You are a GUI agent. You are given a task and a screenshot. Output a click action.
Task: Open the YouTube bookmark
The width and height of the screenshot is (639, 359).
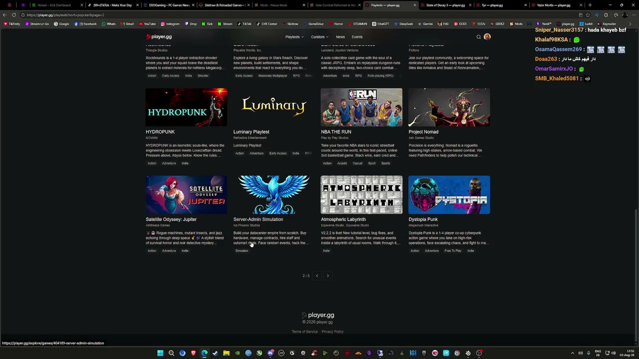147,24
